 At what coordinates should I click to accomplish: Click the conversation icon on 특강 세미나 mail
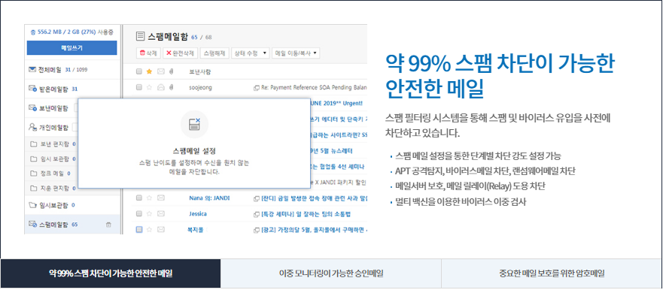256,214
